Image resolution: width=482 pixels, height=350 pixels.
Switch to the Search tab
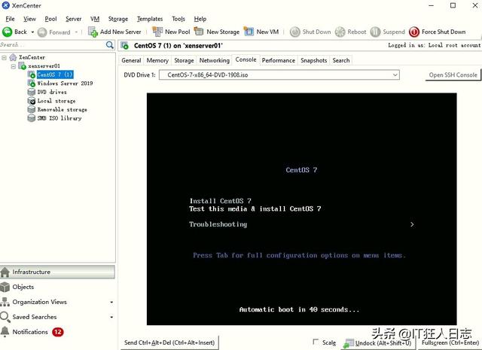[x=341, y=60]
